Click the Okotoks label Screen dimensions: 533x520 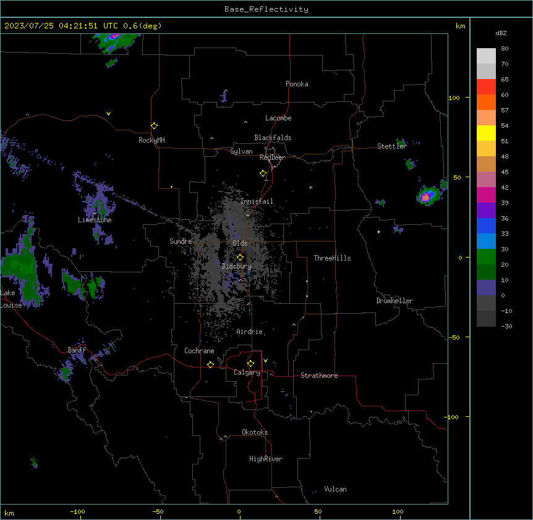(x=255, y=432)
